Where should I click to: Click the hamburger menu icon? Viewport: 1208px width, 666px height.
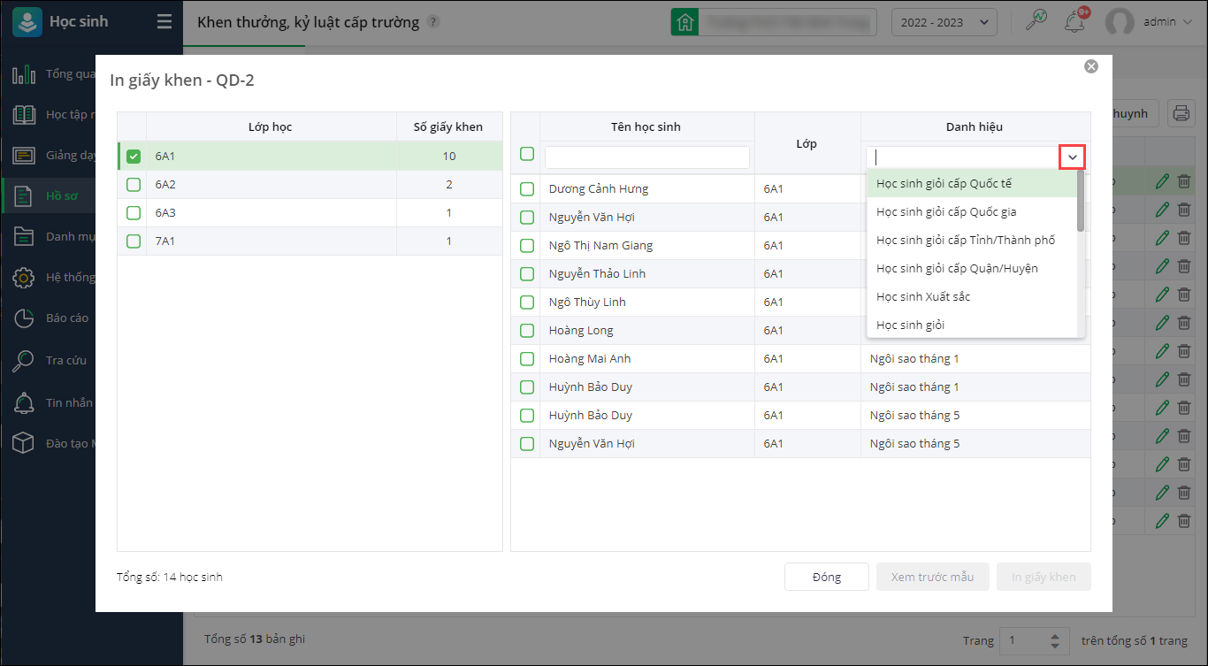pos(164,22)
